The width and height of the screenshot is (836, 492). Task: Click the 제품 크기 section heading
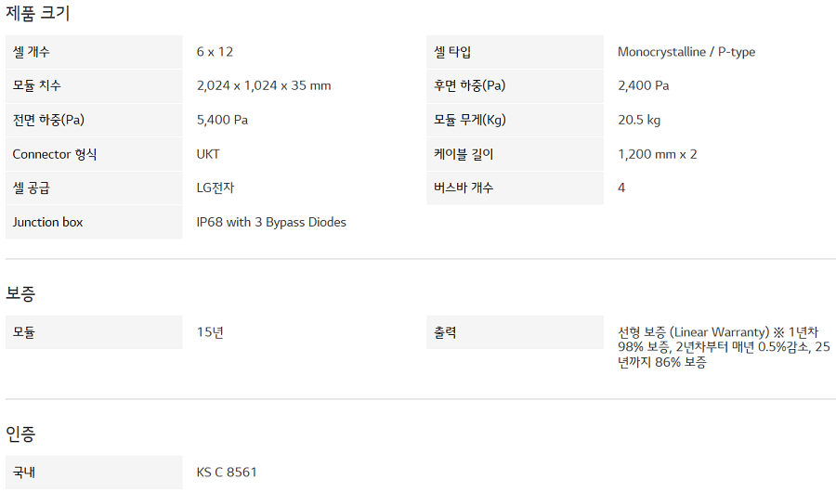click(38, 13)
